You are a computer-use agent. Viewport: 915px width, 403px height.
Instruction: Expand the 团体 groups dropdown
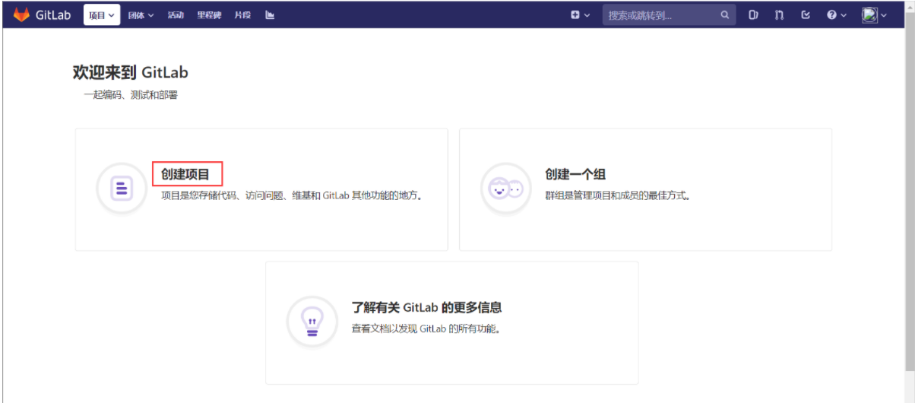pos(141,14)
